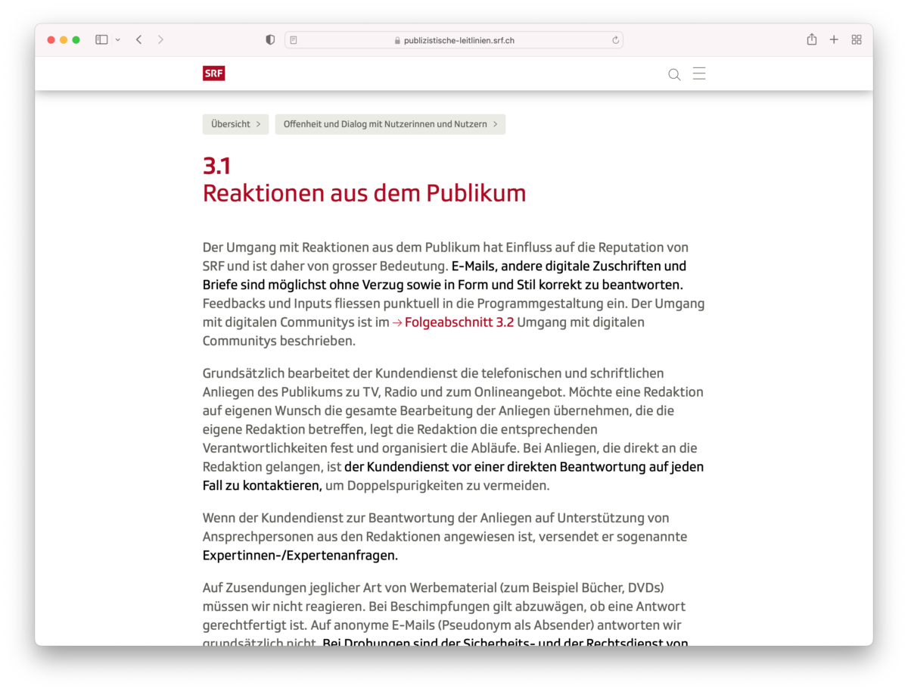
Task: Open Offenheit und Dialog breadcrumb item
Action: 390,124
